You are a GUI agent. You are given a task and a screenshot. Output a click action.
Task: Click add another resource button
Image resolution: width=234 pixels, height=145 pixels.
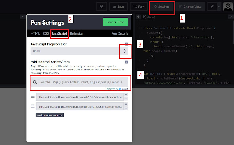click(x=50, y=115)
